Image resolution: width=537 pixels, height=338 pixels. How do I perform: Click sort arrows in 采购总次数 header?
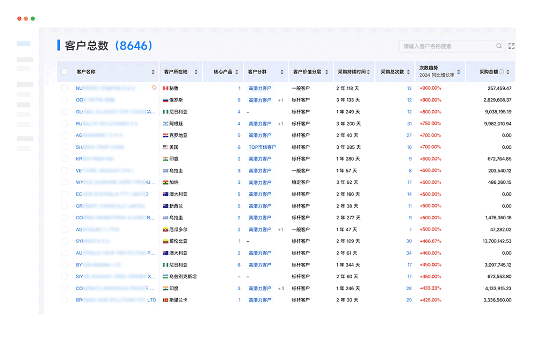[409, 72]
